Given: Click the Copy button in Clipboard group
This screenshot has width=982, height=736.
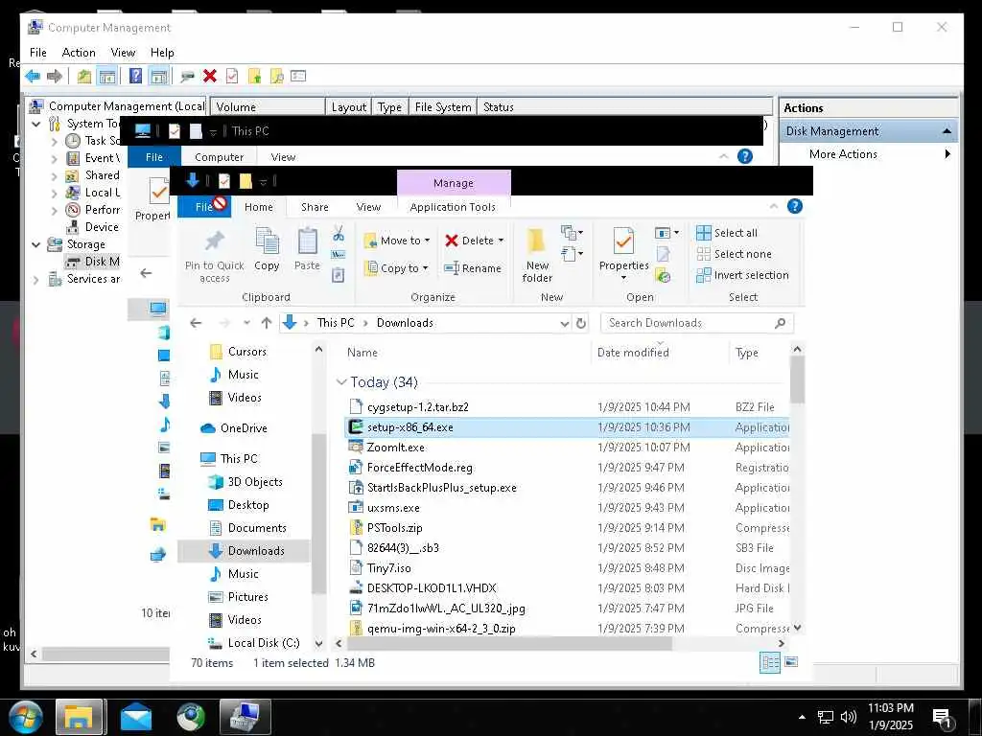Looking at the screenshot, I should [267, 249].
